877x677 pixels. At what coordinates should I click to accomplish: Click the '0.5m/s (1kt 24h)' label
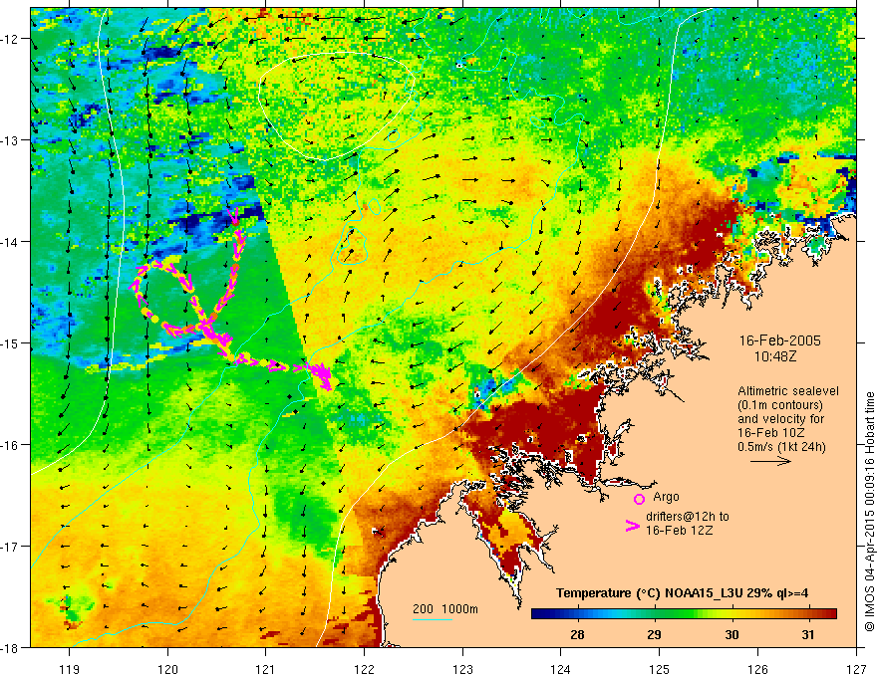tap(781, 447)
